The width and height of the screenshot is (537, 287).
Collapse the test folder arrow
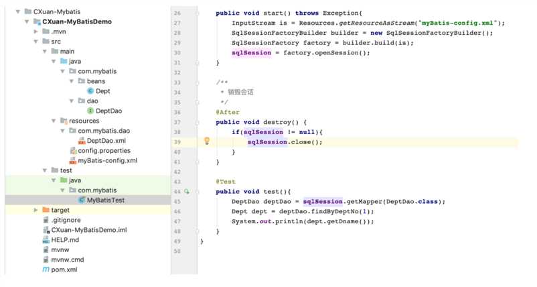(44, 170)
